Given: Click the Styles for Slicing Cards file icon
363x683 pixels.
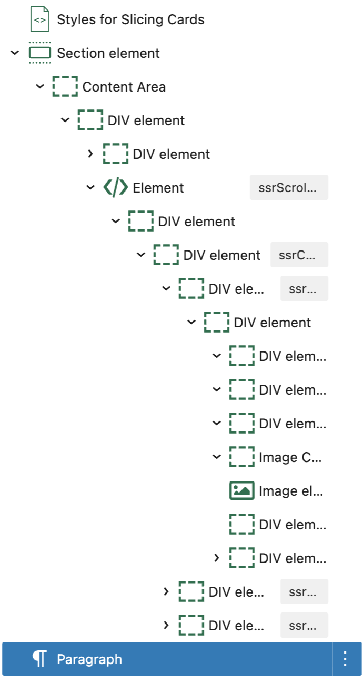Looking at the screenshot, I should pyautogui.click(x=39, y=19).
